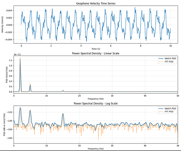181x151 pixels.
Task: Click the Power Spectral Density - Linear Scale title
Action: (x=95, y=53)
